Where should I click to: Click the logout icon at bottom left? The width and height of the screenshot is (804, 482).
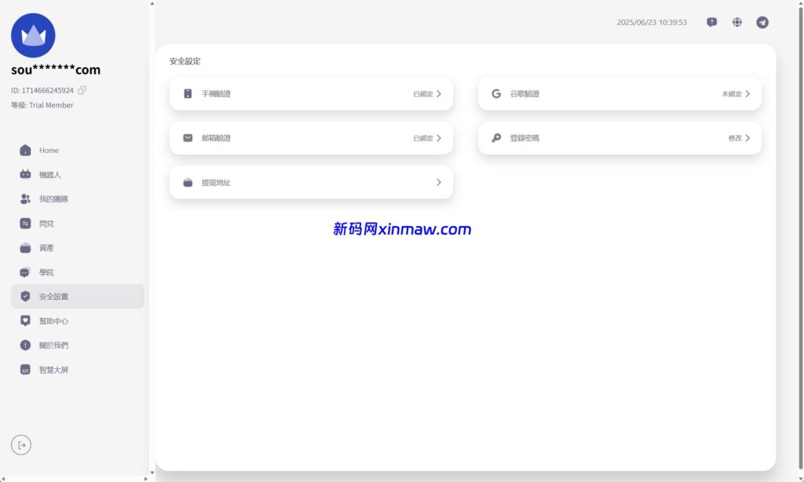(x=21, y=445)
